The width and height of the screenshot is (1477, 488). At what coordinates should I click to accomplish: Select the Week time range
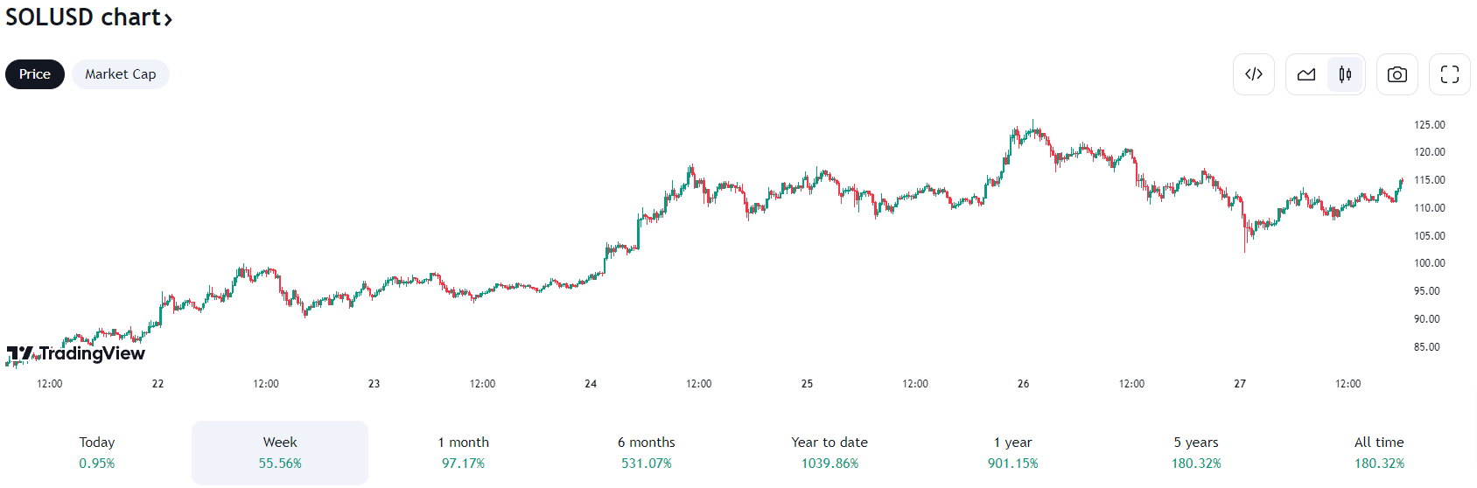pyautogui.click(x=280, y=452)
